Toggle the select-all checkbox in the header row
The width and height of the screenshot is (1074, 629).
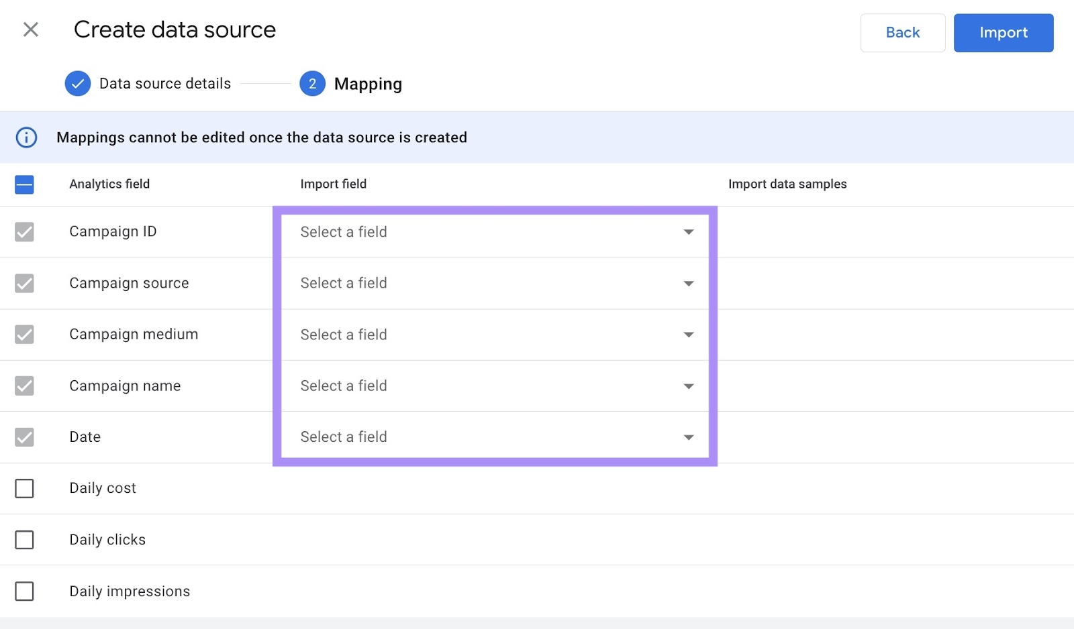(24, 184)
